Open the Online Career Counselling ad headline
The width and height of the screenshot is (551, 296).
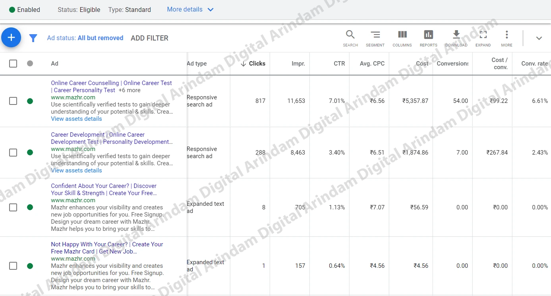[x=111, y=87]
